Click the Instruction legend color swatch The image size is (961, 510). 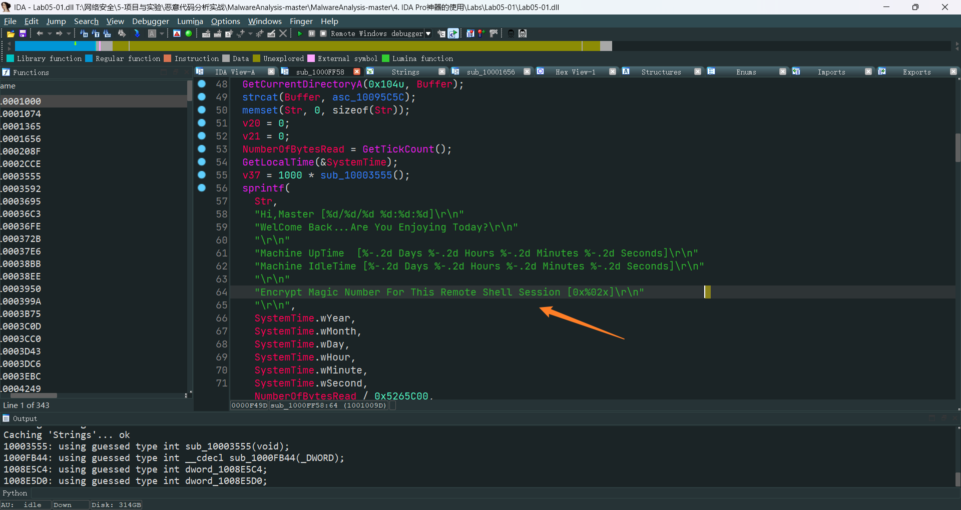(x=168, y=58)
